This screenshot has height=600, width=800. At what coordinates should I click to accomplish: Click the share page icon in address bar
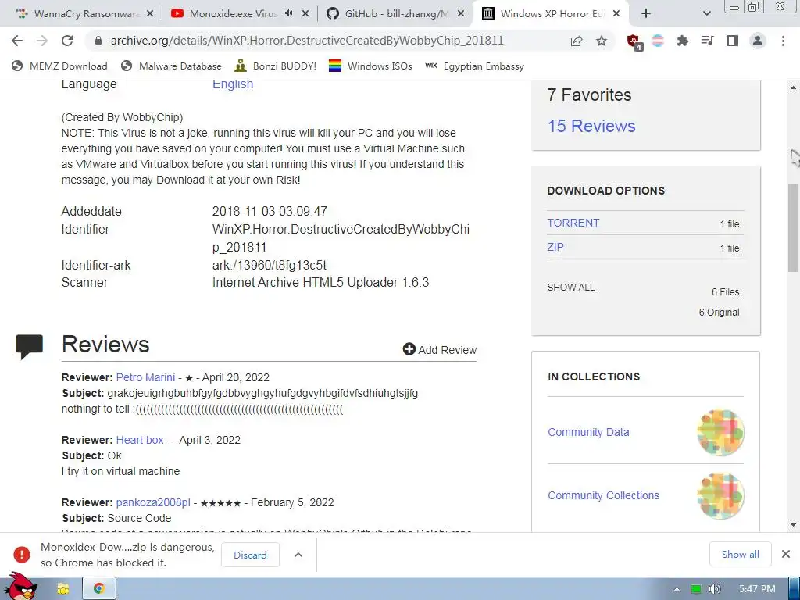pos(577,41)
